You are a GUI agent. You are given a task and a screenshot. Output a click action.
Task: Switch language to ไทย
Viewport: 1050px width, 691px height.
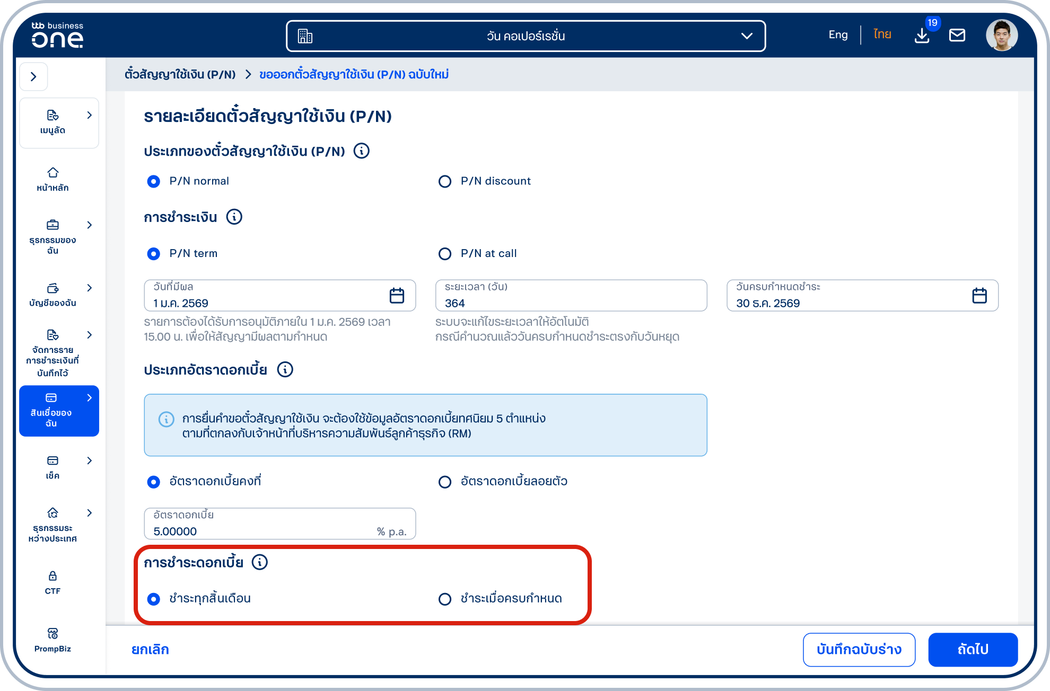[x=882, y=34]
